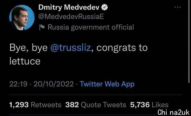
Task: Click the Dmitry Medvedev display name
Action: pyautogui.click(x=69, y=8)
